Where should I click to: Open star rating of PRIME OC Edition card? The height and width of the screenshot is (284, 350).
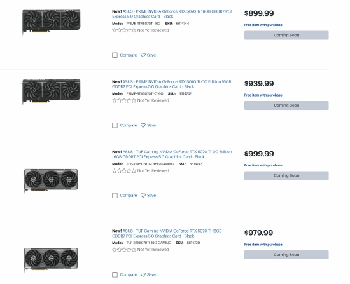coord(124,100)
